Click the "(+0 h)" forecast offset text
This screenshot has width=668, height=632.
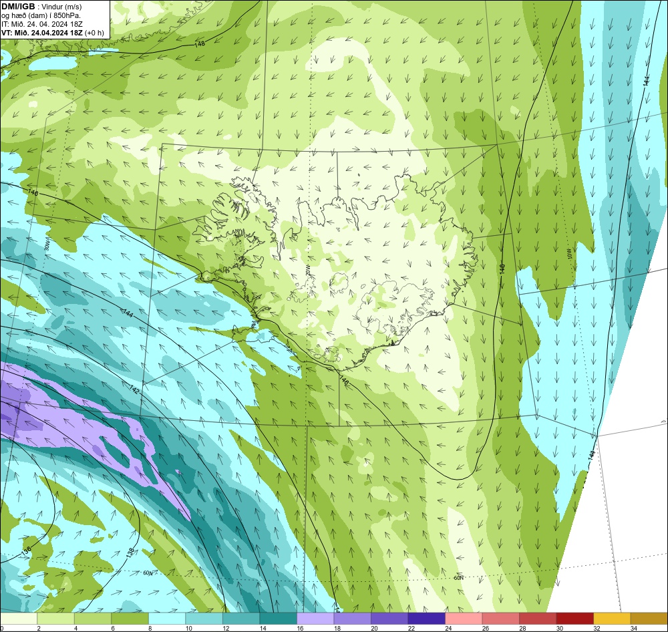(94, 33)
